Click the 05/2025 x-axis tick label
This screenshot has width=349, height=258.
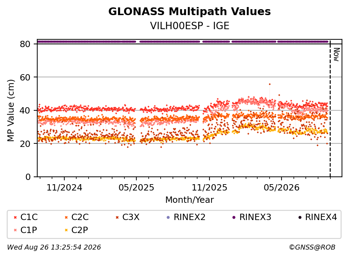click(136, 188)
